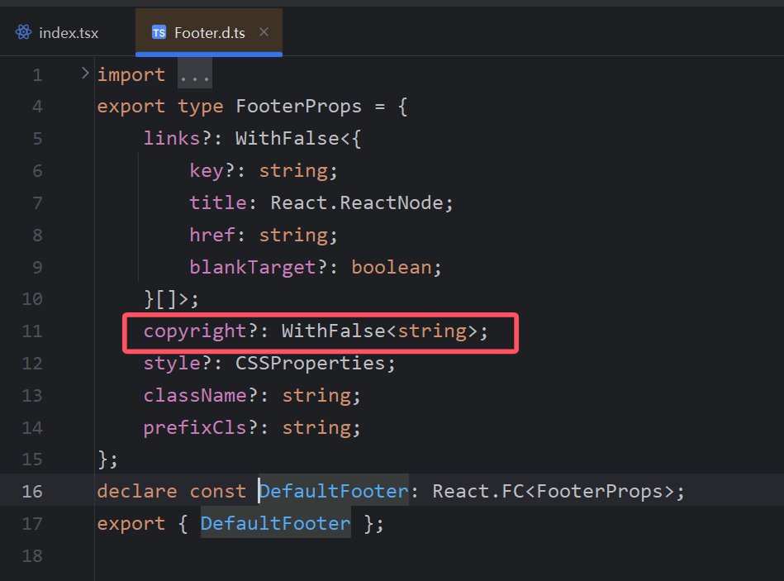Click the FooterProps type name on line 4
Viewport: 784px width, 581px height.
298,106
